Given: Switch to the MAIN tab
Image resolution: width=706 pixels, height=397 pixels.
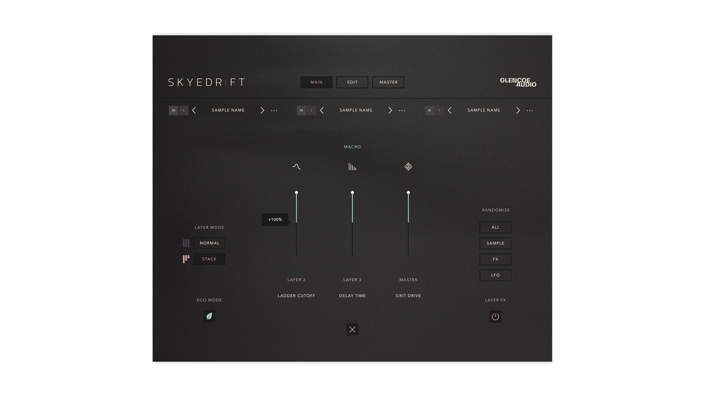Looking at the screenshot, I should [x=316, y=82].
